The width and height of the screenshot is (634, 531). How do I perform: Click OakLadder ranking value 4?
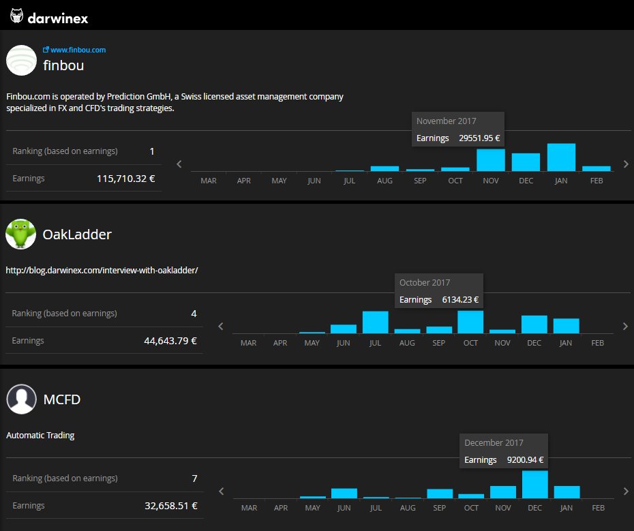point(194,314)
